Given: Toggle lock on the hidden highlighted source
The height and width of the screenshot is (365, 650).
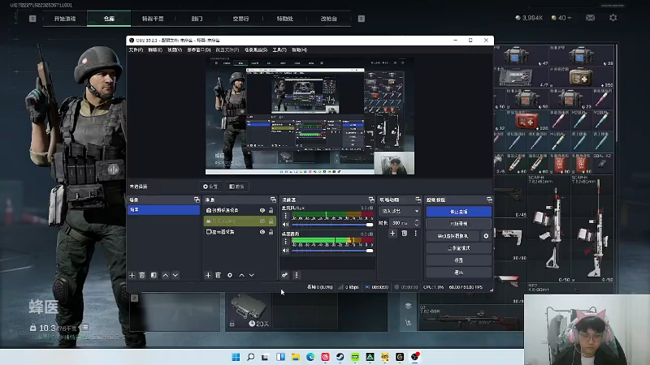Looking at the screenshot, I should coord(271,221).
